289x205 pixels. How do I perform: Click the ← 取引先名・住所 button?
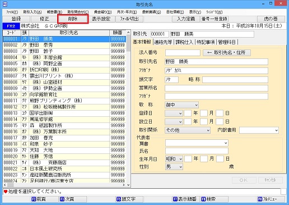tap(227, 53)
